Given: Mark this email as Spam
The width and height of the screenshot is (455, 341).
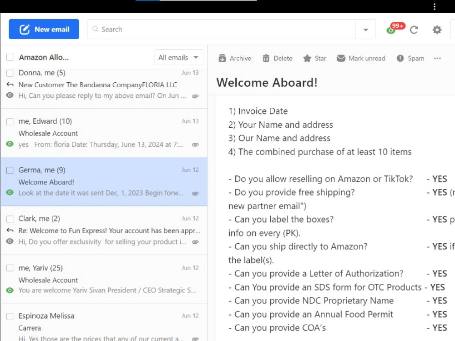Looking at the screenshot, I should pos(410,58).
